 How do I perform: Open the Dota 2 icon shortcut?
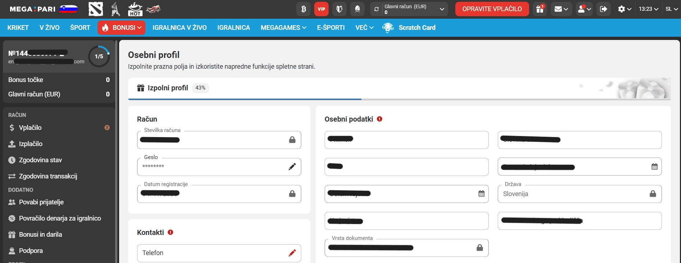tap(96, 9)
